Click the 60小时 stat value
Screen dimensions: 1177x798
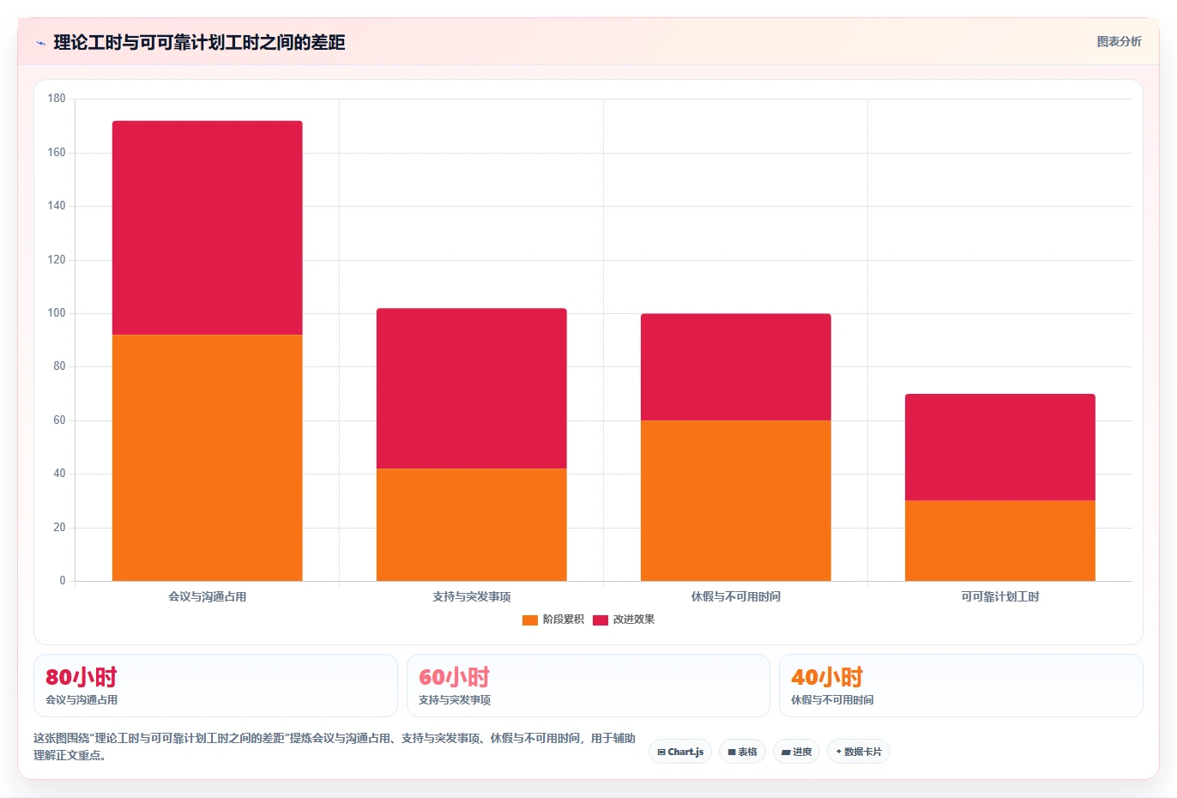(x=454, y=677)
